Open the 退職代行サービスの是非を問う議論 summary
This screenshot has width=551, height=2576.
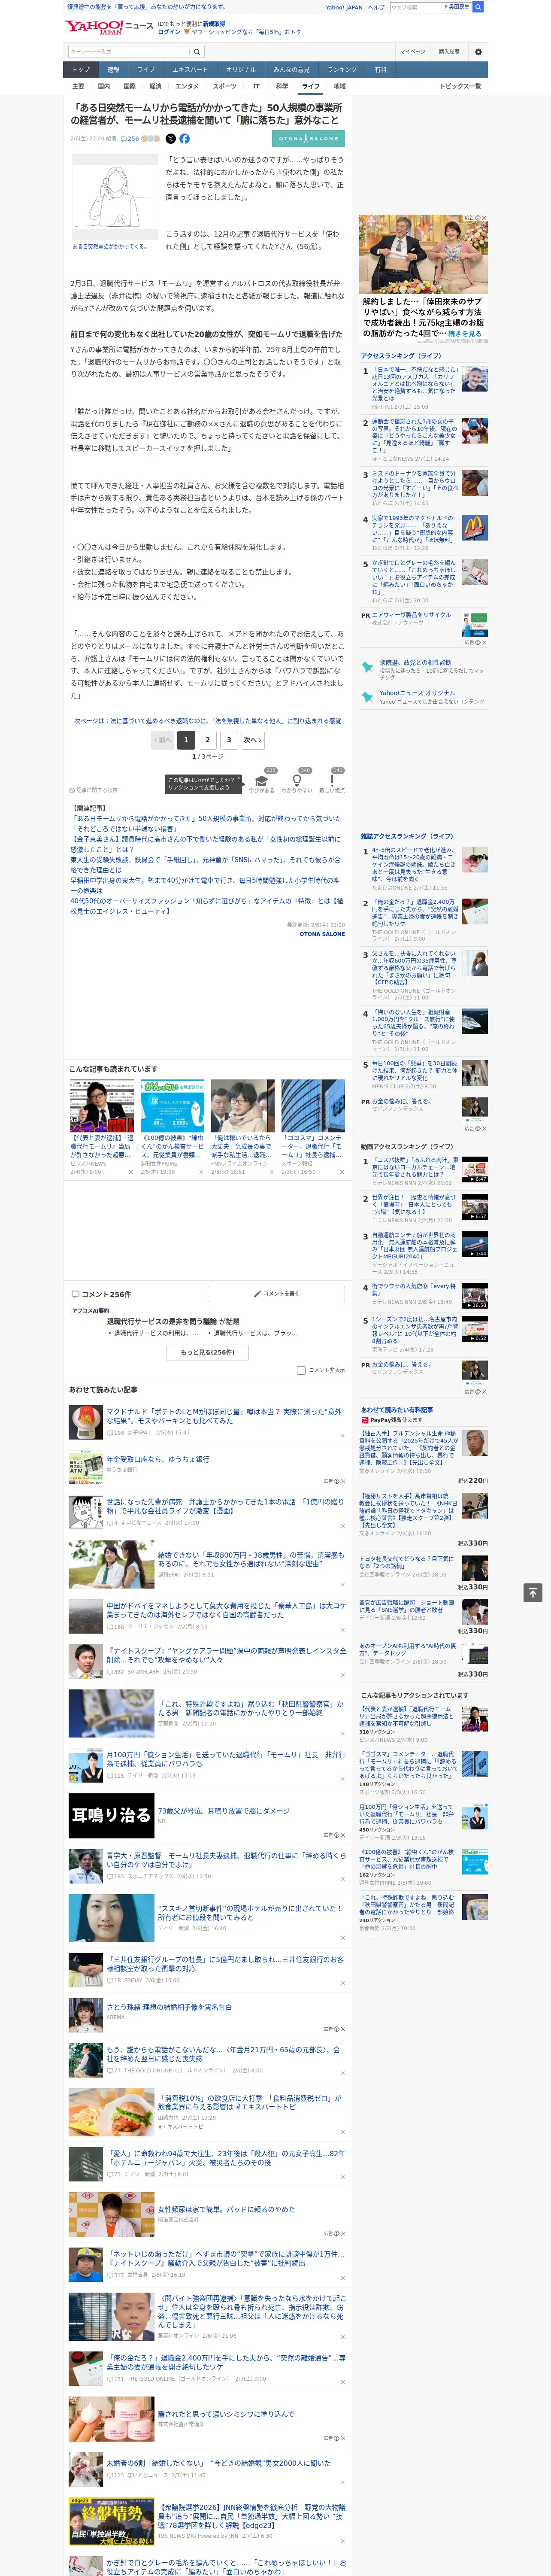pyautogui.click(x=173, y=1321)
